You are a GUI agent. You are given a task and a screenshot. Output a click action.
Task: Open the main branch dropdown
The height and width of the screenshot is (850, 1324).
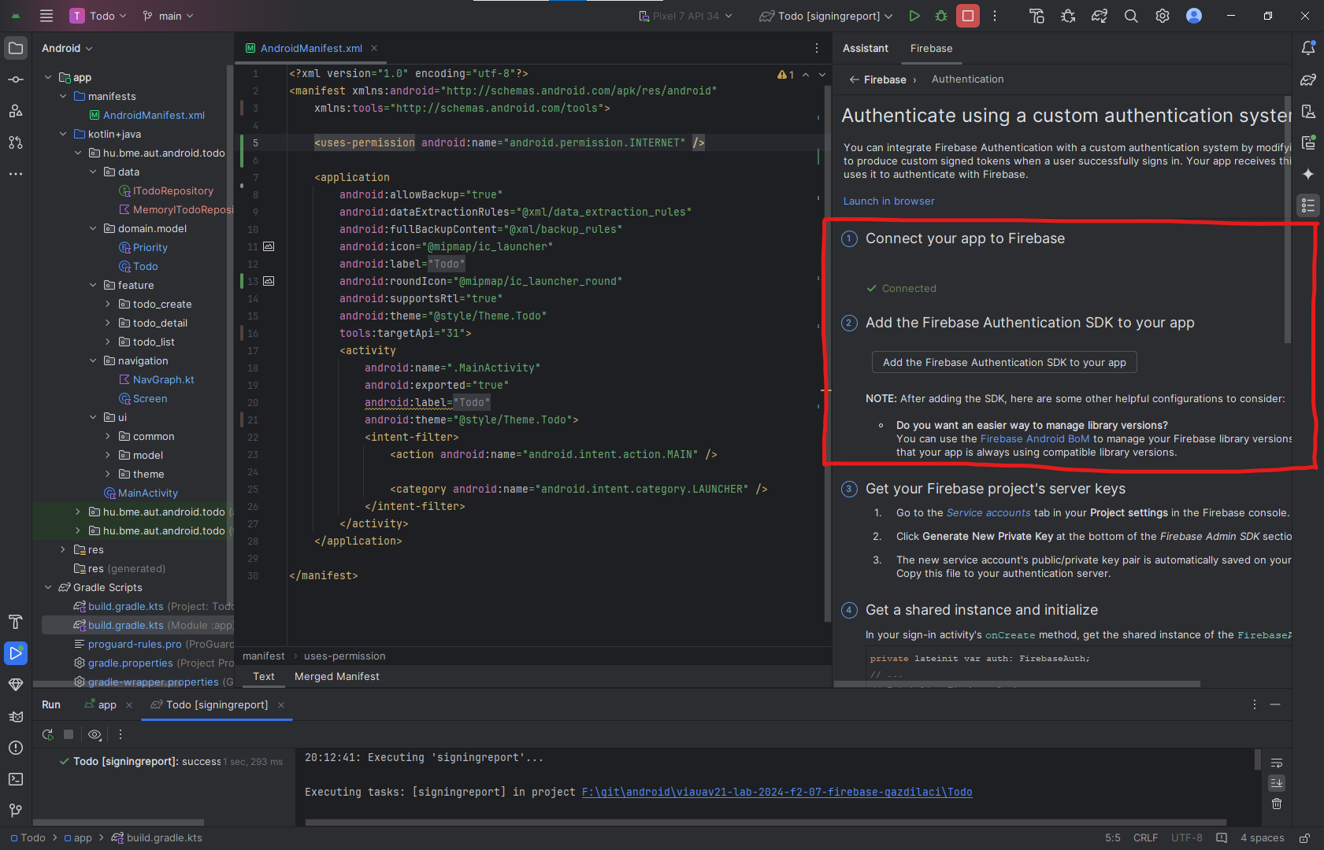[x=168, y=16]
